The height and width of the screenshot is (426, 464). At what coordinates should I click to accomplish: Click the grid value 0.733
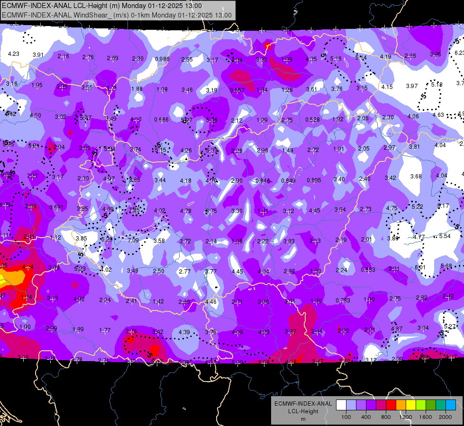coord(343,301)
